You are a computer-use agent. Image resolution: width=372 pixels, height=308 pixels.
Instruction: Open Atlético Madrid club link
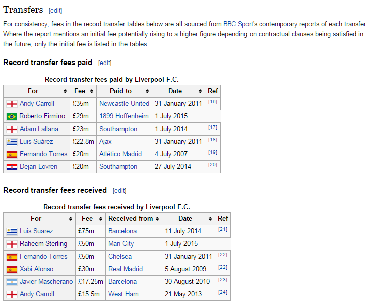[x=120, y=154]
